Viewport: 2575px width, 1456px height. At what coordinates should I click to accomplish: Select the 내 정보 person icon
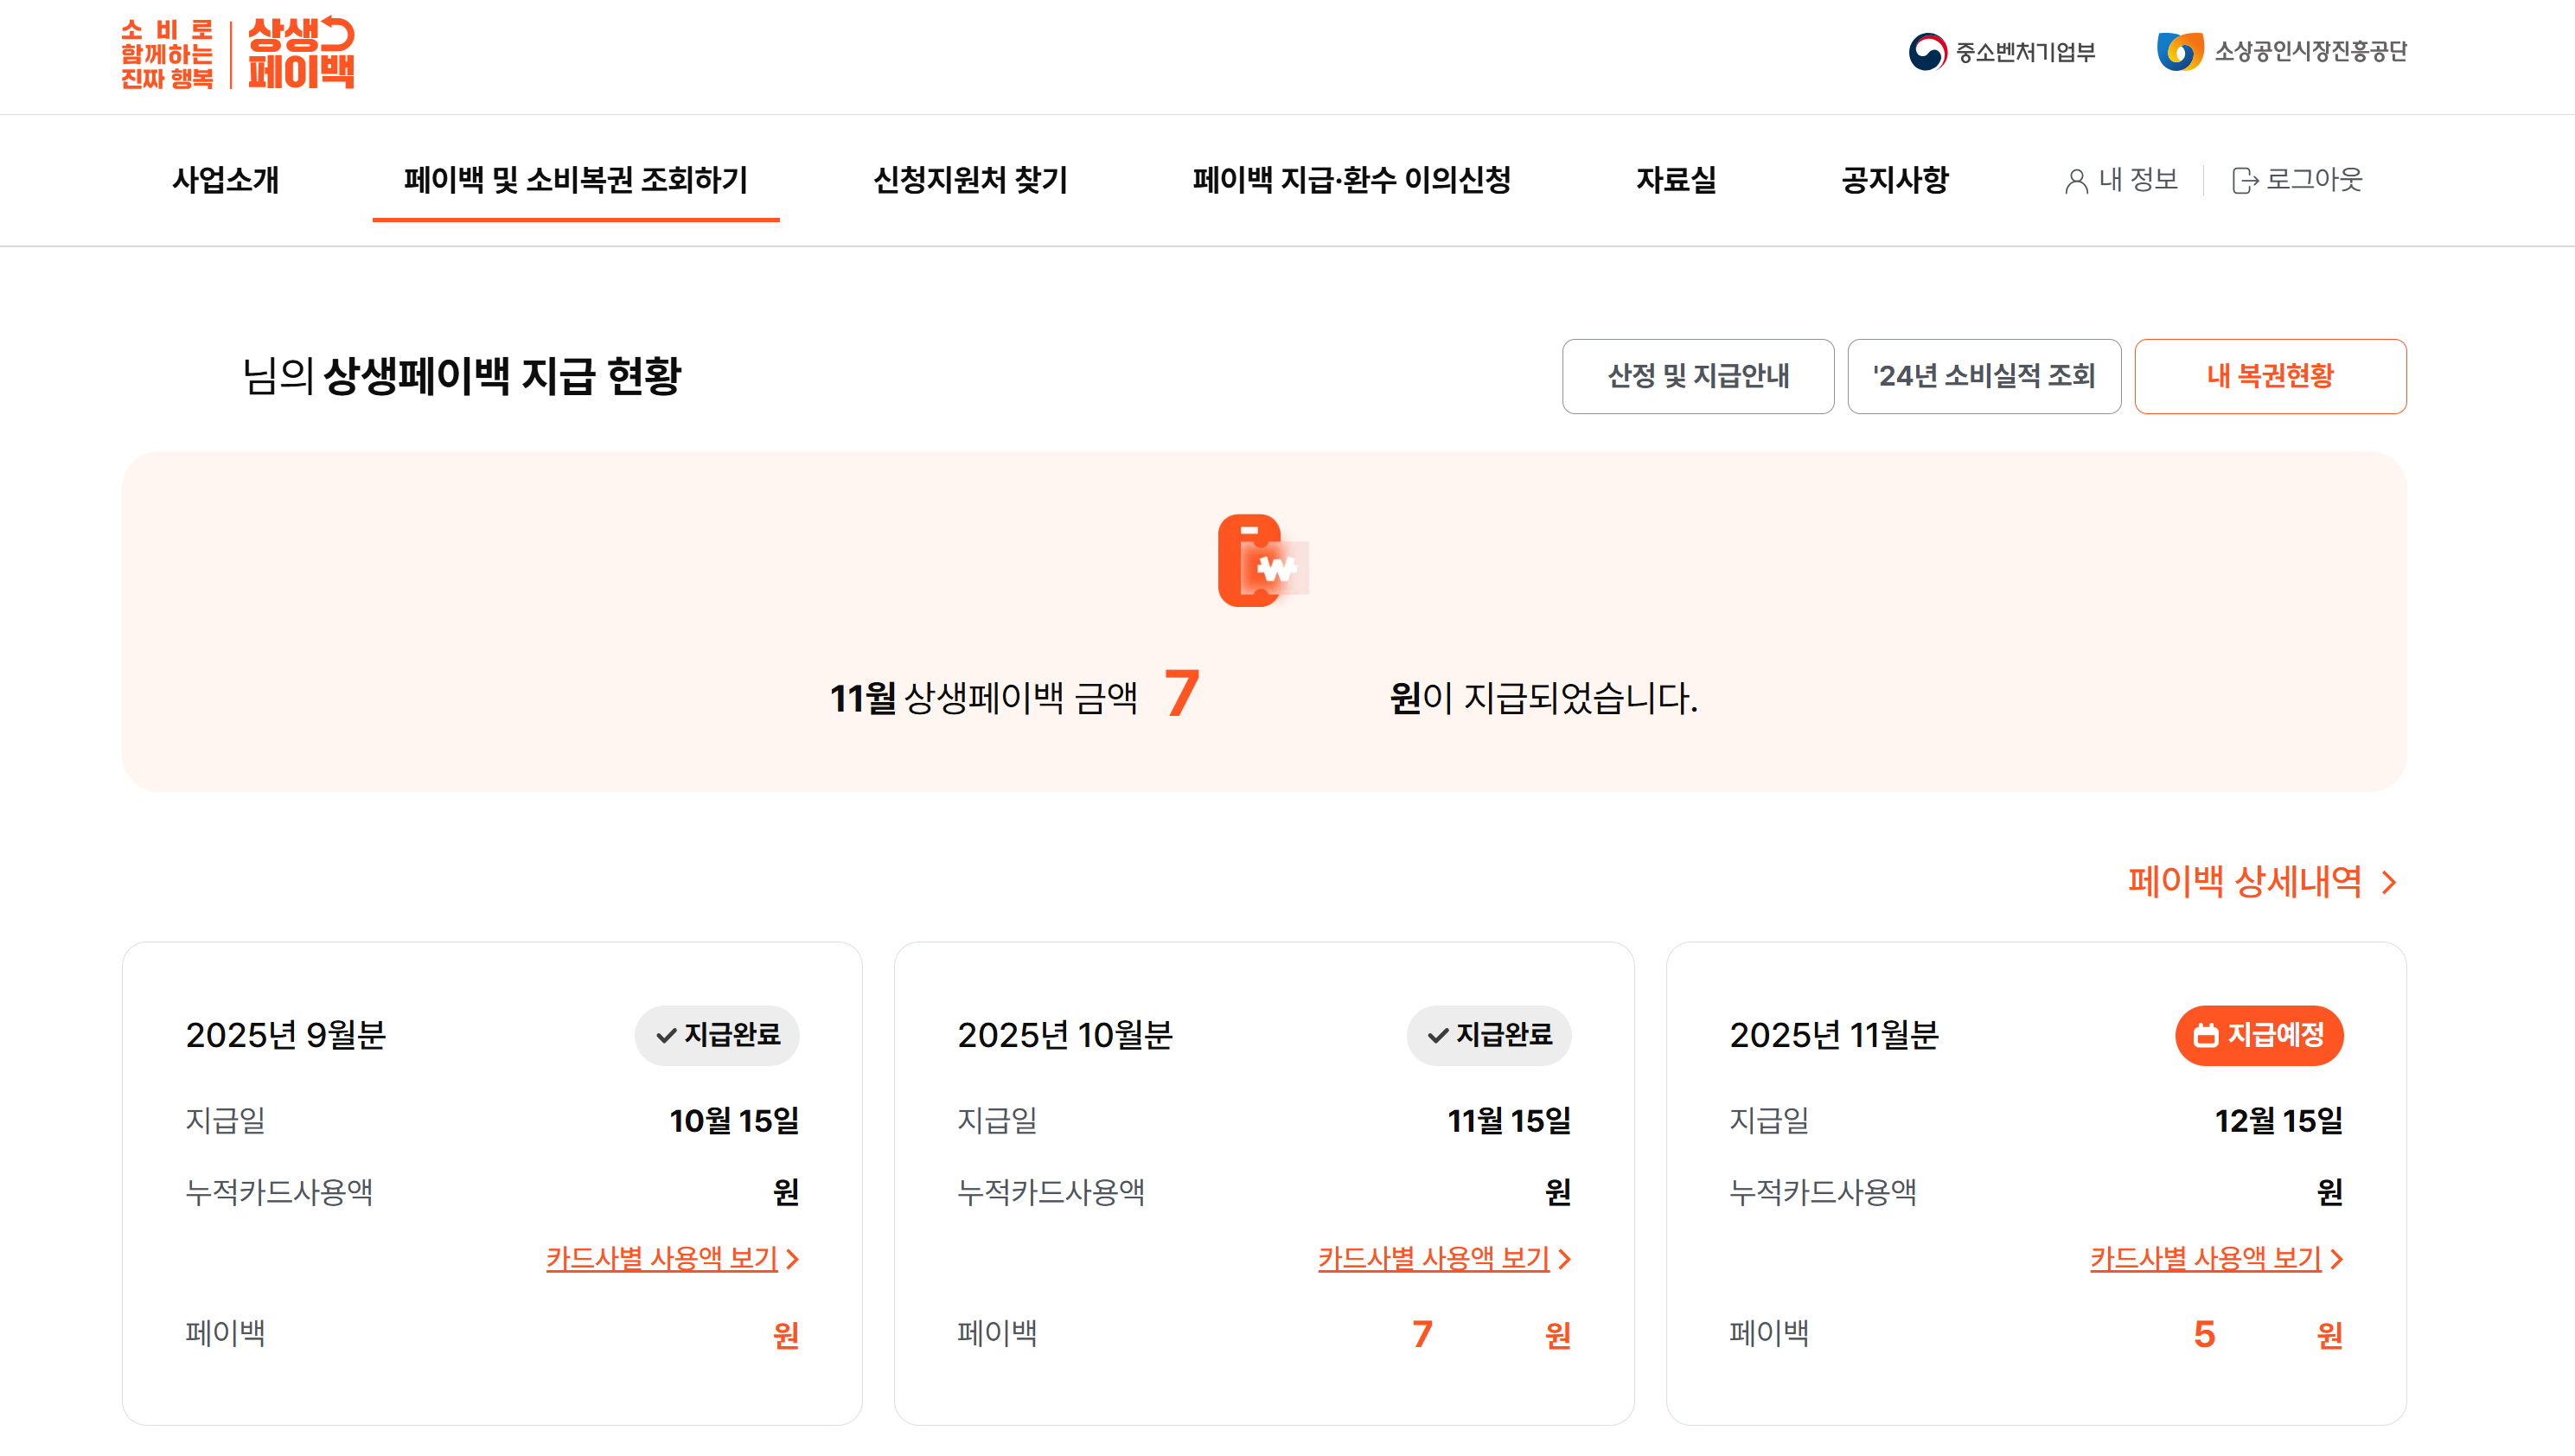tap(2077, 181)
